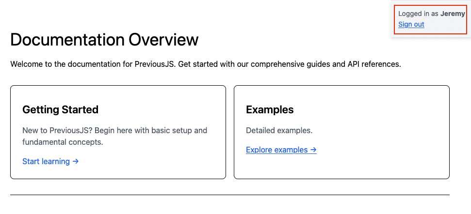Click "fundamental concepts." in Getting Started card
471x214 pixels.
63,142
